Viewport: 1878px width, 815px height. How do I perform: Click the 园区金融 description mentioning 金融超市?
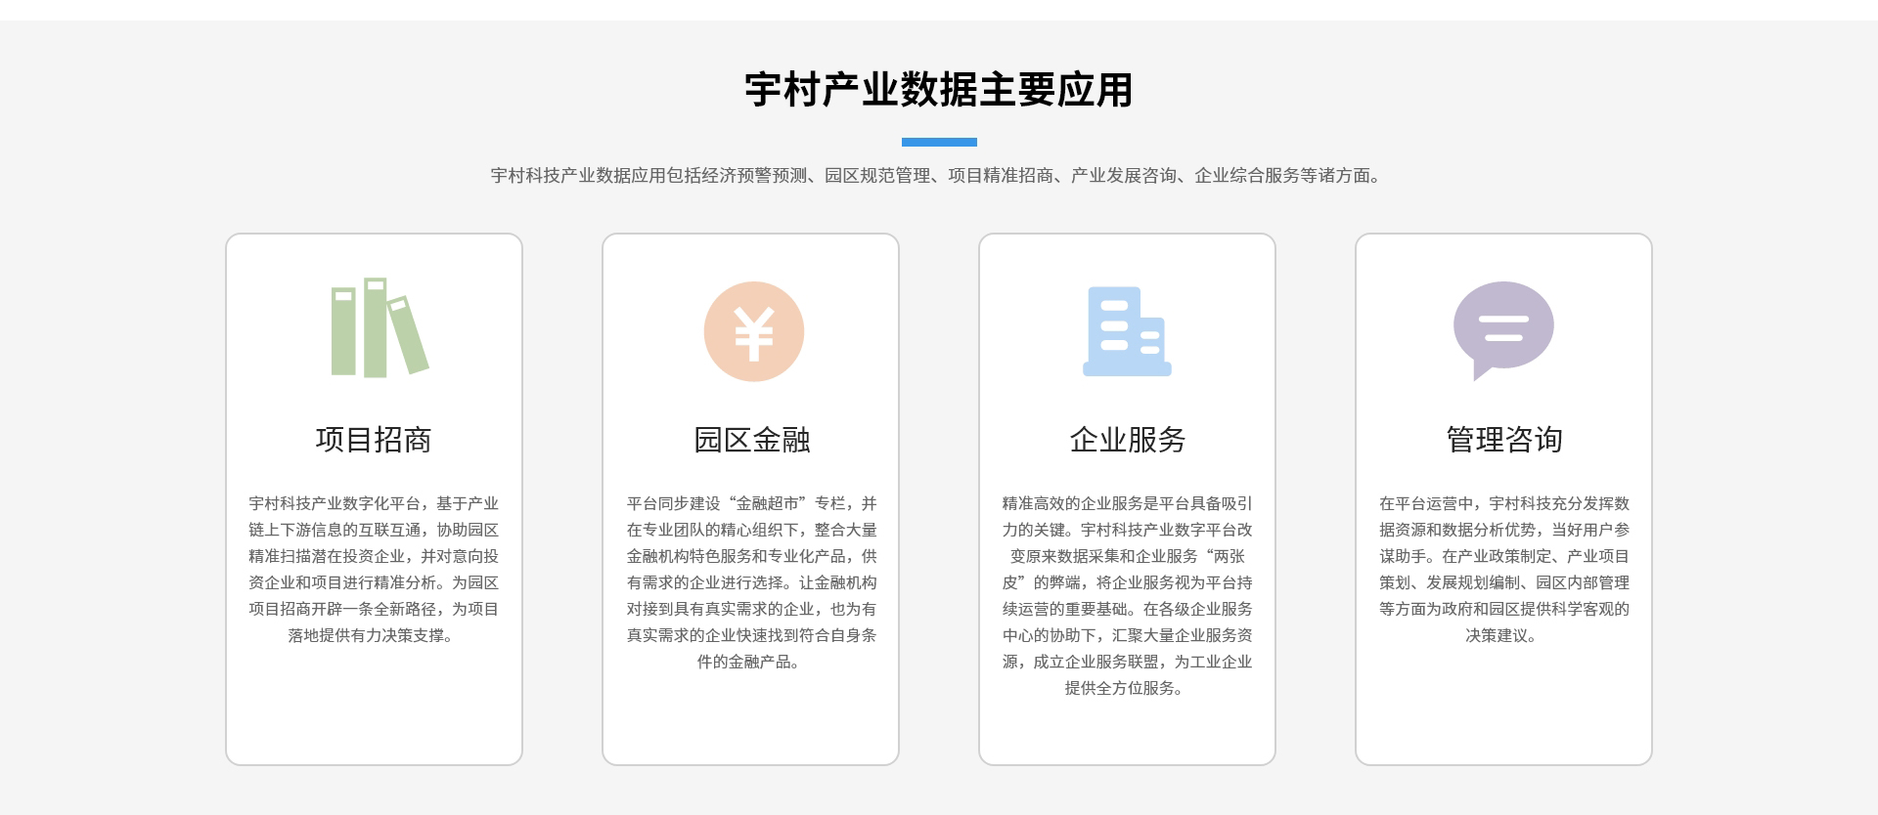click(751, 582)
